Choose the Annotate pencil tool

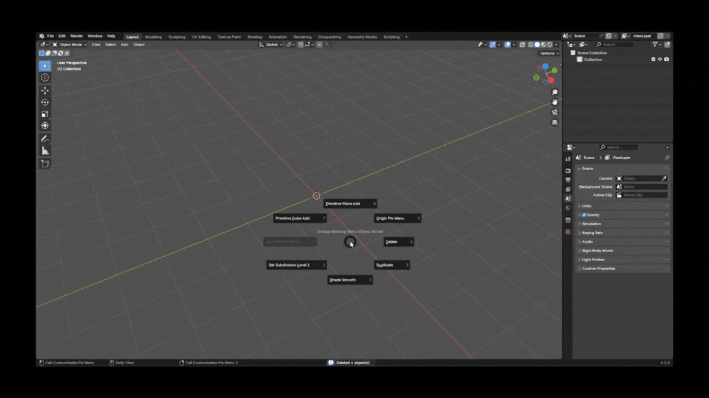(x=45, y=139)
